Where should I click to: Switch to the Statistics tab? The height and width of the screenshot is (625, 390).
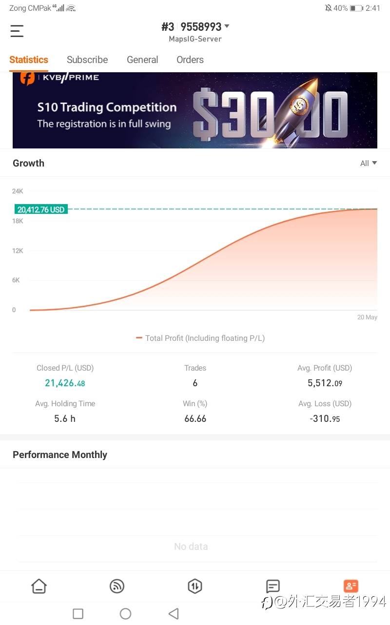(x=29, y=60)
